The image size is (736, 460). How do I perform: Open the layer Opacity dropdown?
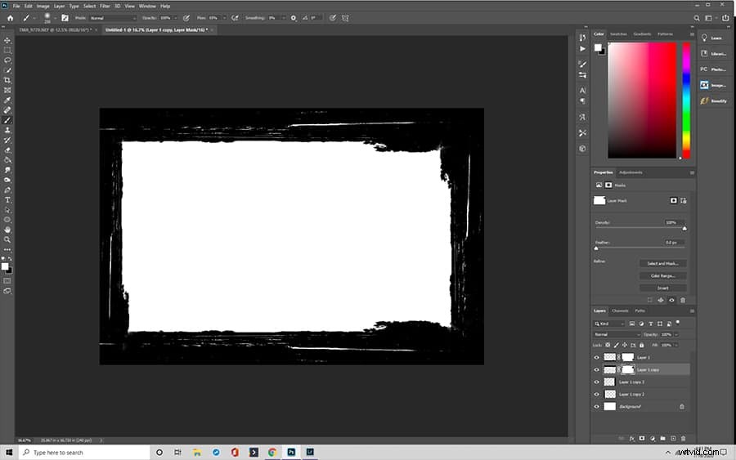[676, 334]
